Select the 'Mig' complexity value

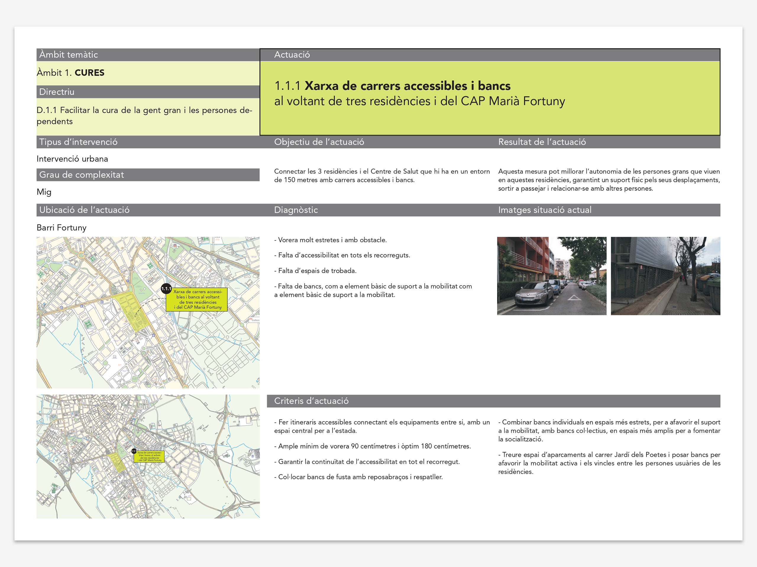pyautogui.click(x=44, y=192)
